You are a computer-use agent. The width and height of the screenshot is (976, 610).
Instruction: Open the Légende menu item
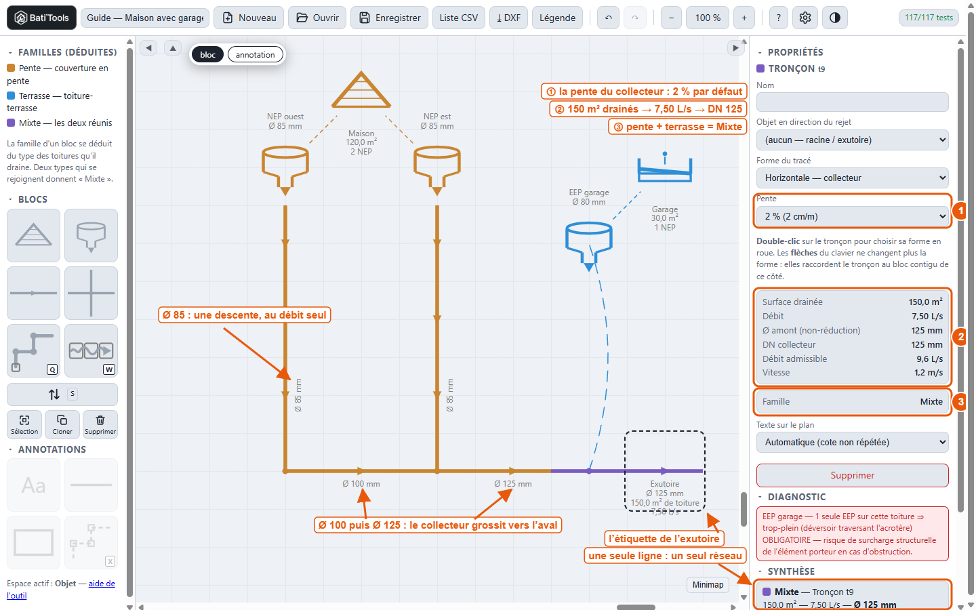(557, 18)
